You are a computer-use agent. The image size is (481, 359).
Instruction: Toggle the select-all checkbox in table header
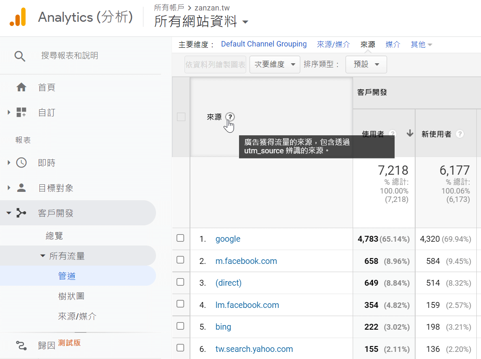click(181, 117)
